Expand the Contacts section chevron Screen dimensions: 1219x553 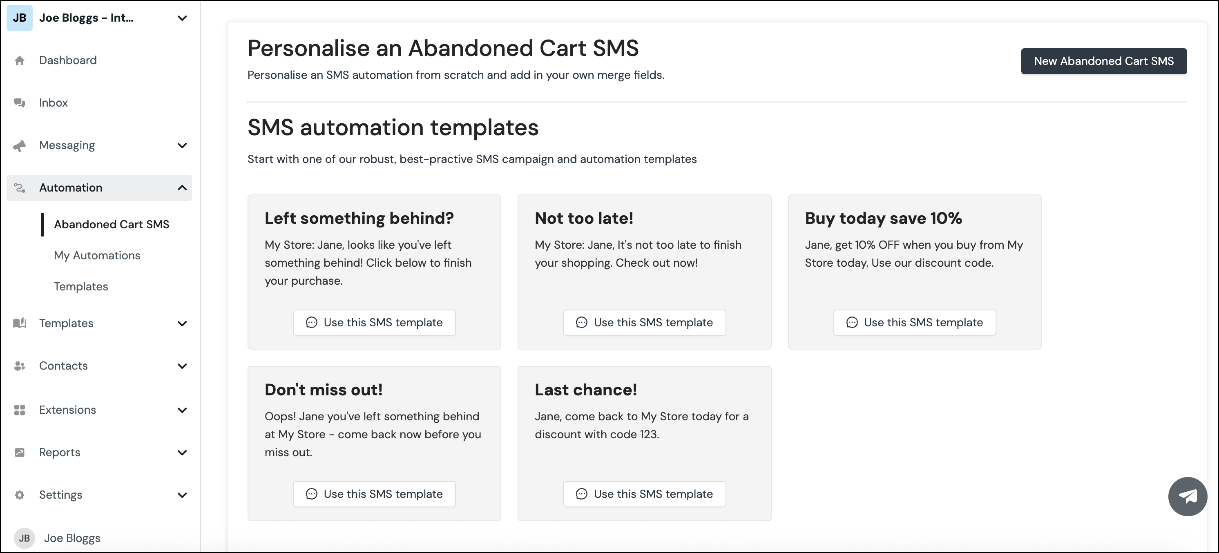click(x=183, y=366)
